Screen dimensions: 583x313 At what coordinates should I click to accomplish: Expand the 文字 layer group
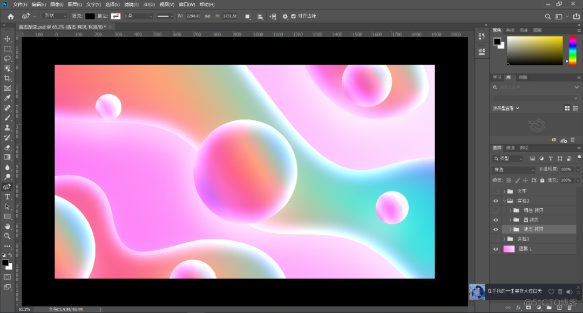click(504, 191)
